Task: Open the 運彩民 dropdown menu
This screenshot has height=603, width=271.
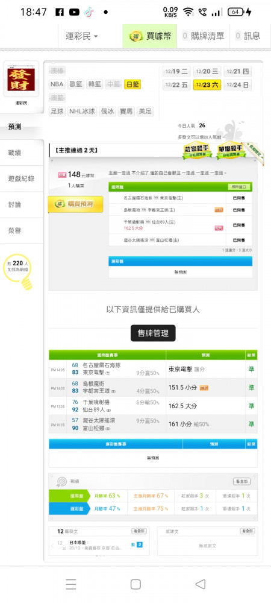Action: click(81, 36)
